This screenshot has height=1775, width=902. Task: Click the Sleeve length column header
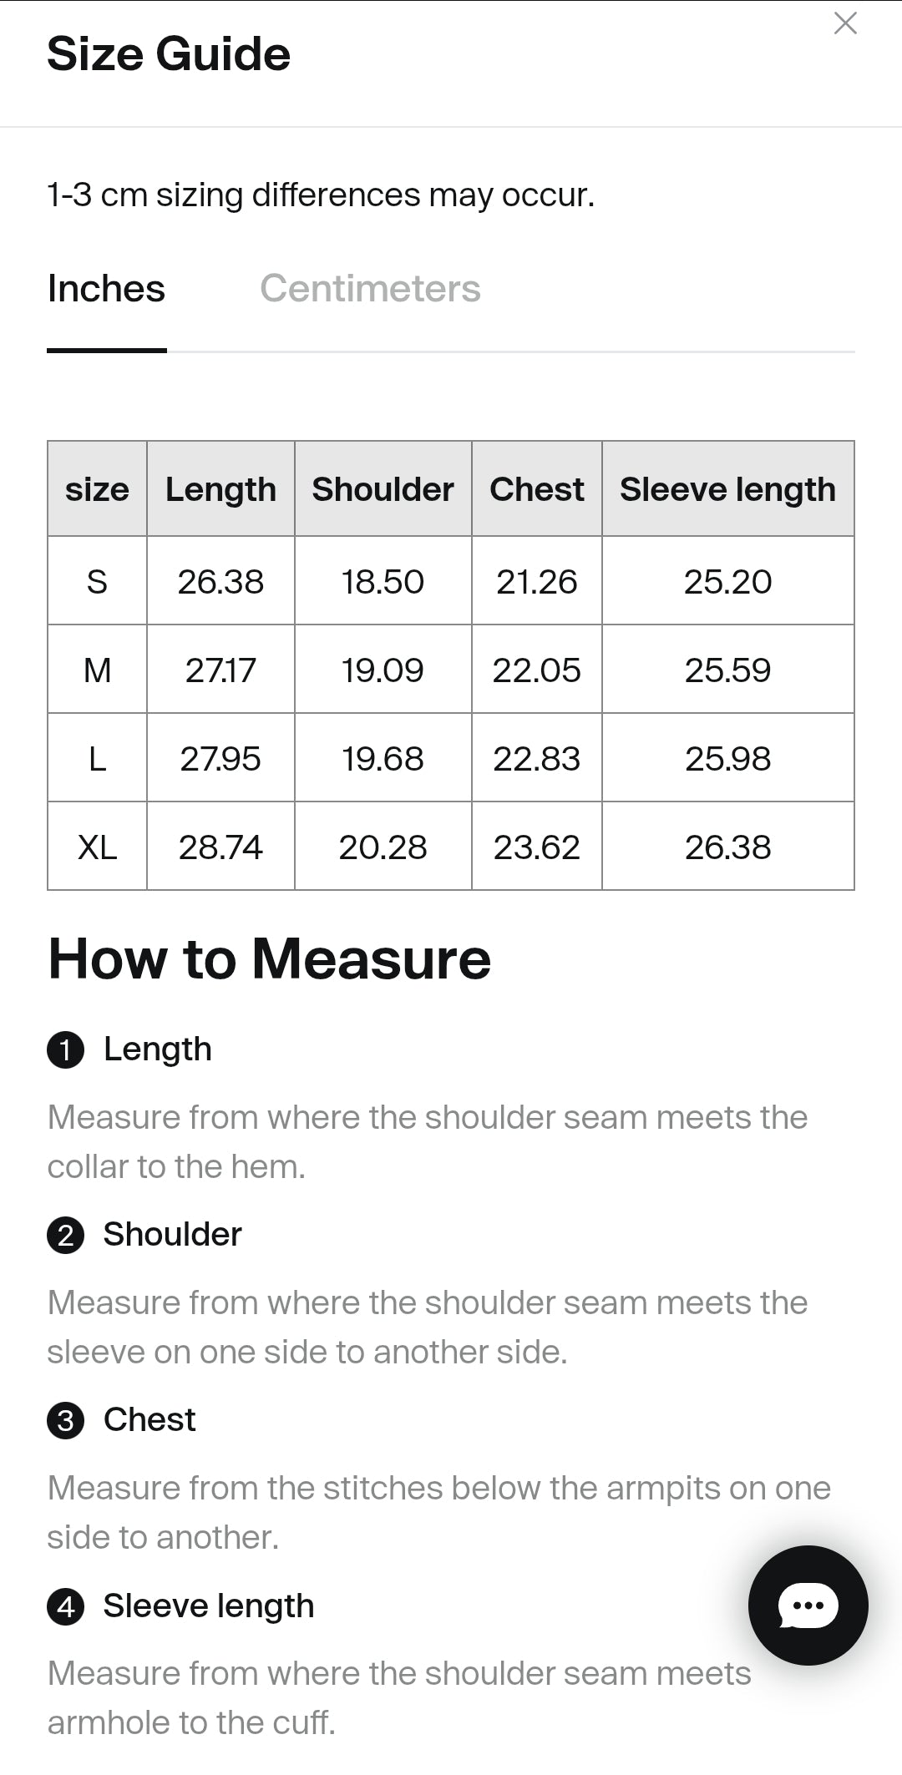[727, 489]
